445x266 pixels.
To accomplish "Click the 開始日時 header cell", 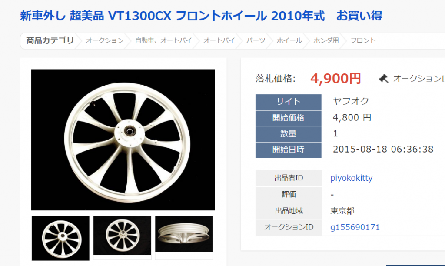I will 289,150.
